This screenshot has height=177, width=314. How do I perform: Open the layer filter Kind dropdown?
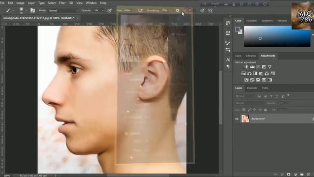(x=245, y=96)
